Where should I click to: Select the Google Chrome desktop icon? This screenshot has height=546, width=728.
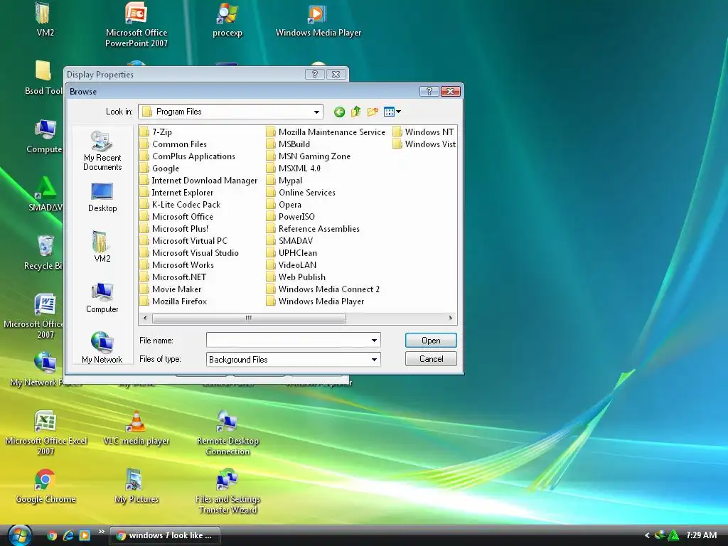coord(45,486)
